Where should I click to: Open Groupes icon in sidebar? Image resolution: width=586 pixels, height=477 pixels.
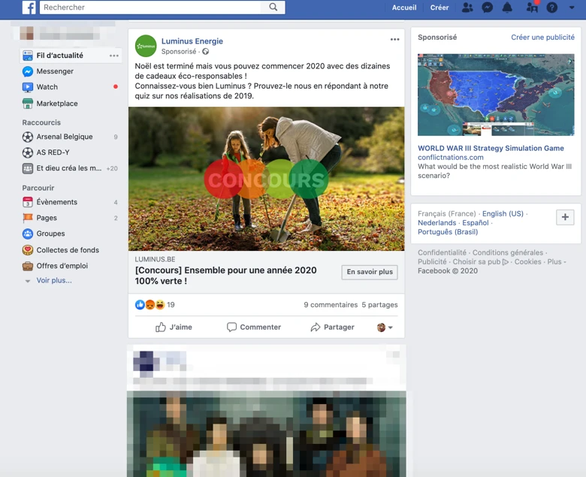pyautogui.click(x=28, y=234)
